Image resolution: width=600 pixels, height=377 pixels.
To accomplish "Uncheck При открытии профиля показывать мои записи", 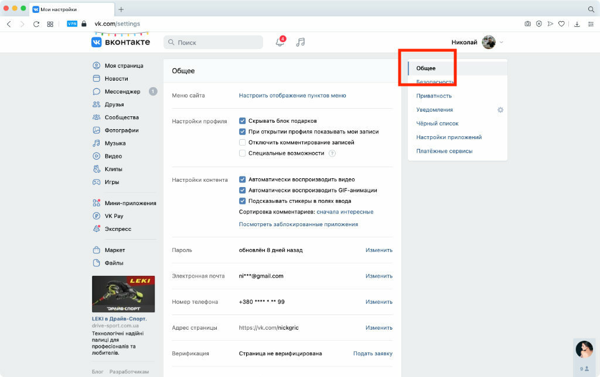I will pos(242,132).
